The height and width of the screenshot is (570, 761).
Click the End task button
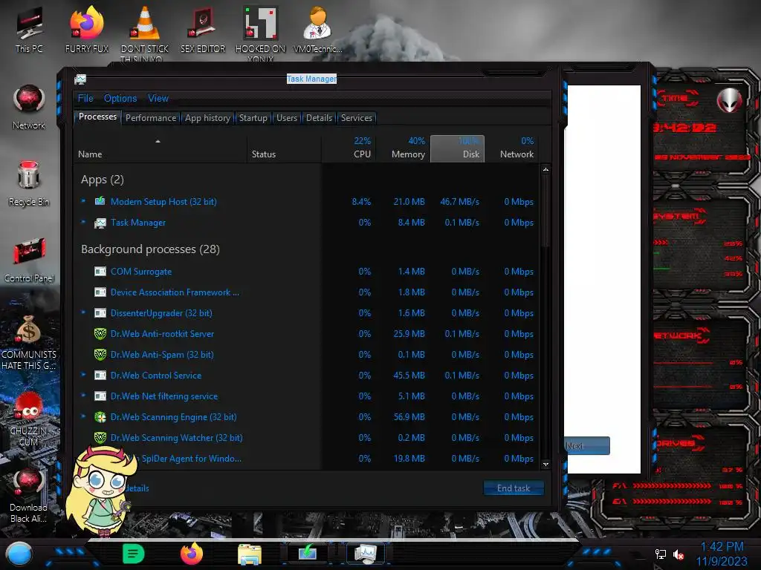pyautogui.click(x=514, y=488)
